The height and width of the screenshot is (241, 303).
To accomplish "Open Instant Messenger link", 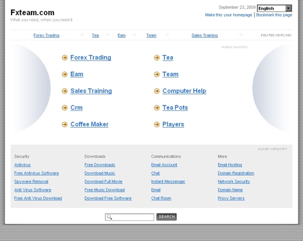I will [168, 182].
